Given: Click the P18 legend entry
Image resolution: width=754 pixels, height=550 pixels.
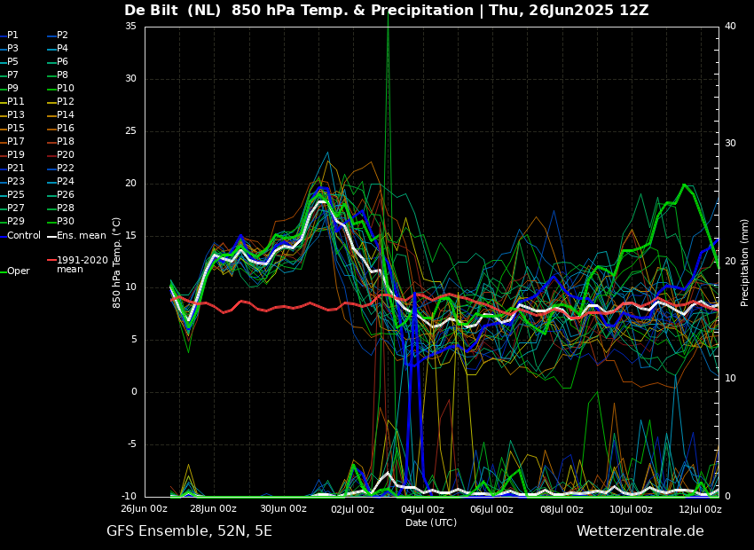Looking at the screenshot, I should point(65,142).
